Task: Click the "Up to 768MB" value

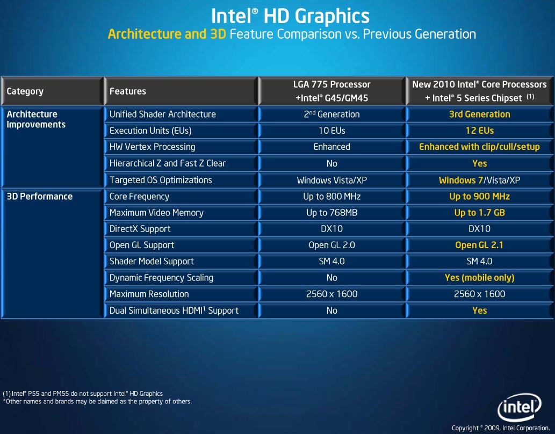Action: [x=331, y=212]
